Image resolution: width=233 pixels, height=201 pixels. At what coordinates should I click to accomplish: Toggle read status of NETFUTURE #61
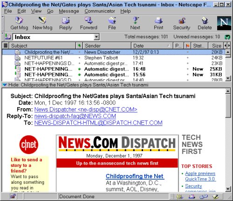pyautogui.click(x=79, y=58)
